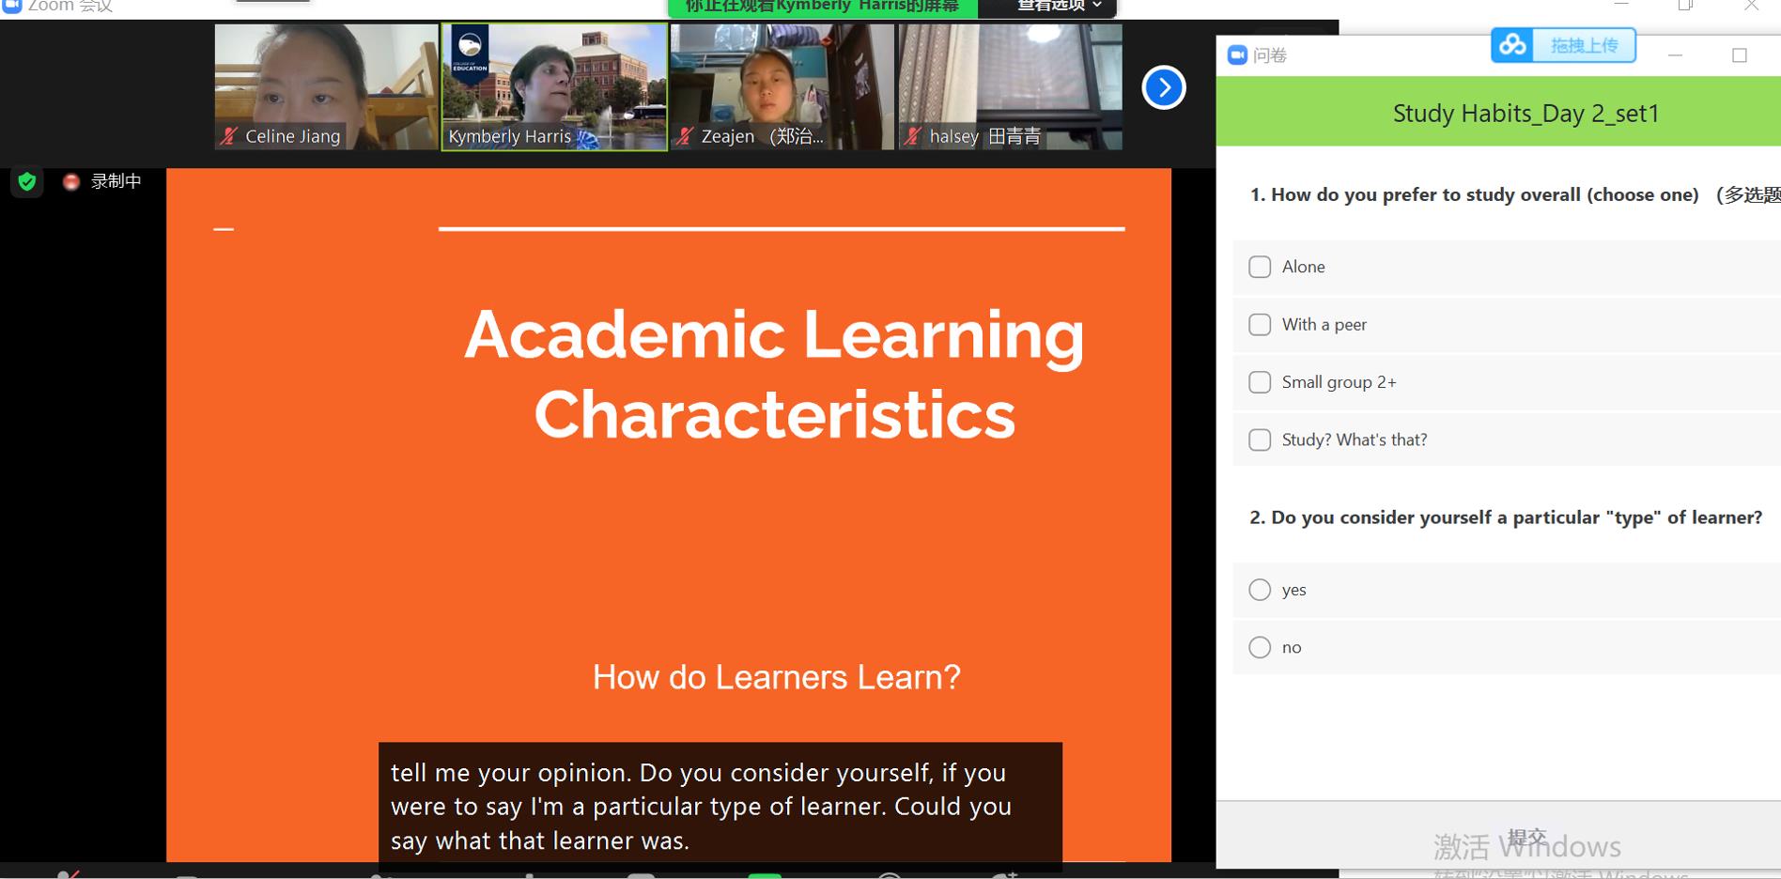This screenshot has height=879, width=1781.
Task: Click the red recording indicator icon
Action: pos(71,181)
